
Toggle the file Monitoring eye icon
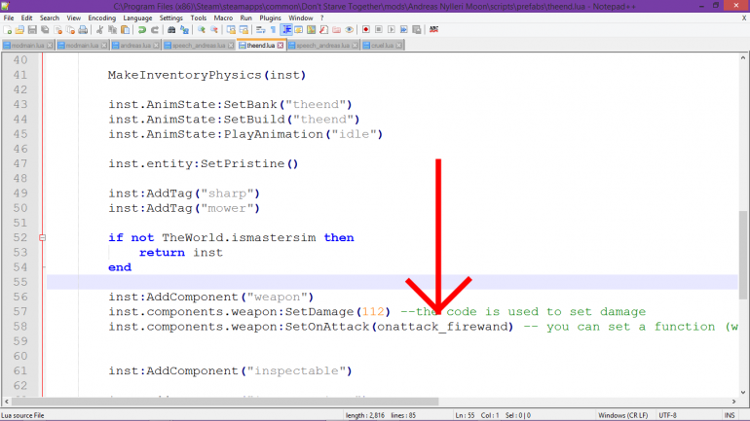[349, 30]
